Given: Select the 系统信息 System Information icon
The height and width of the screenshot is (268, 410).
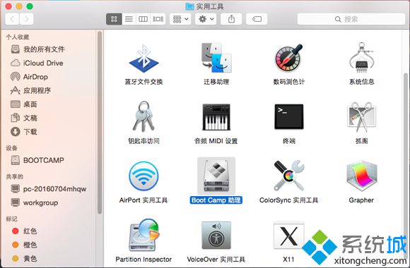Looking at the screenshot, I should [362, 58].
